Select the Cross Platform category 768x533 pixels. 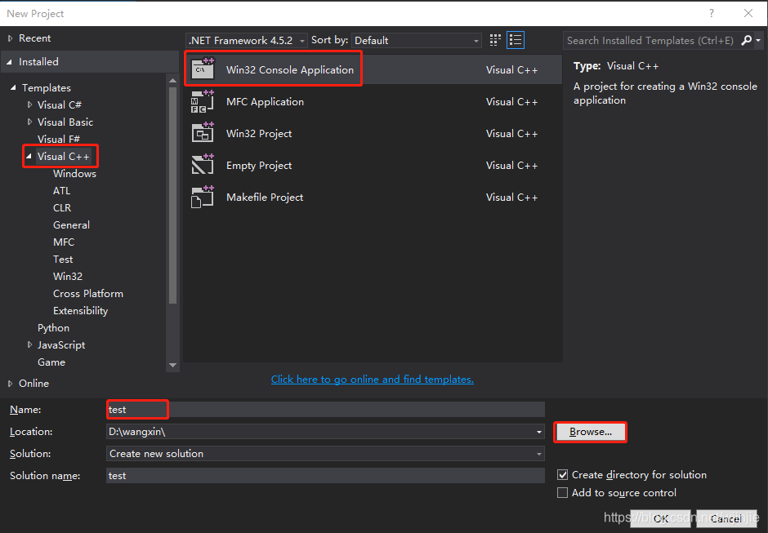tap(88, 294)
